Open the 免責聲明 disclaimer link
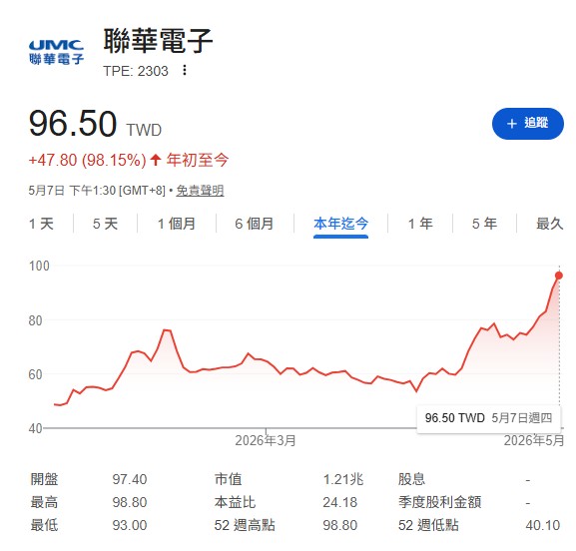The width and height of the screenshot is (576, 551). coord(200,191)
